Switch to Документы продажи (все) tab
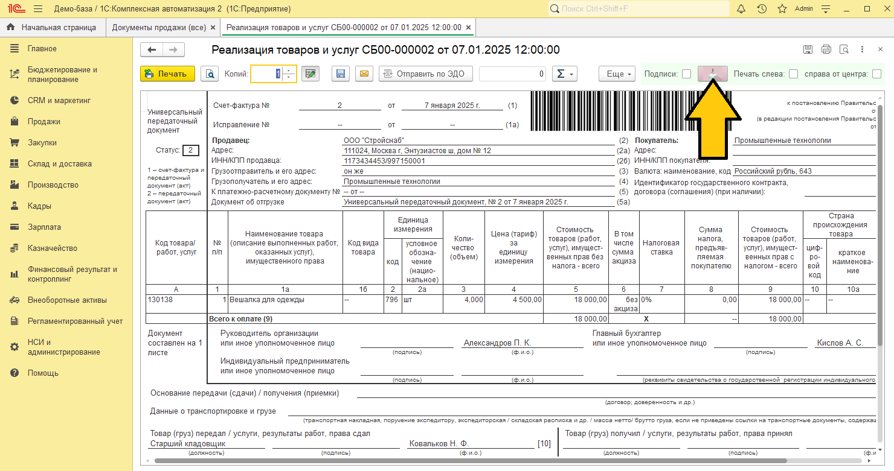The width and height of the screenshot is (894, 471). point(159,28)
